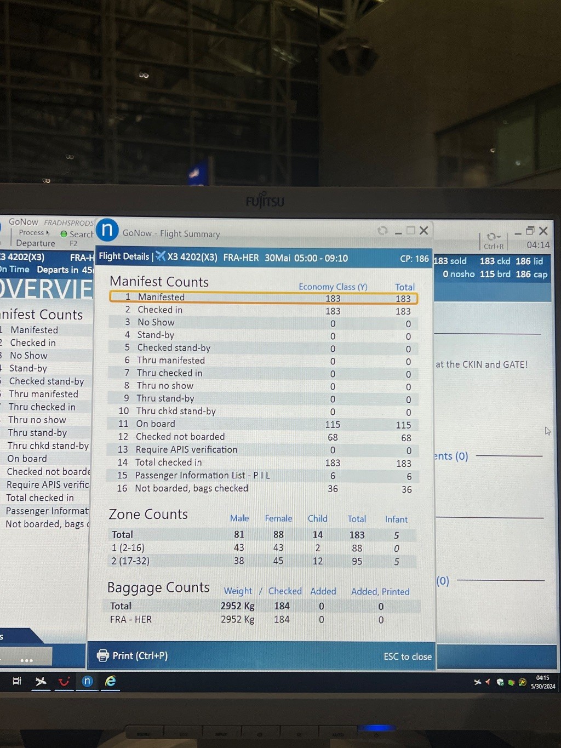This screenshot has width=561, height=748.
Task: Expand the Process menu arrow
Action: pos(48,232)
